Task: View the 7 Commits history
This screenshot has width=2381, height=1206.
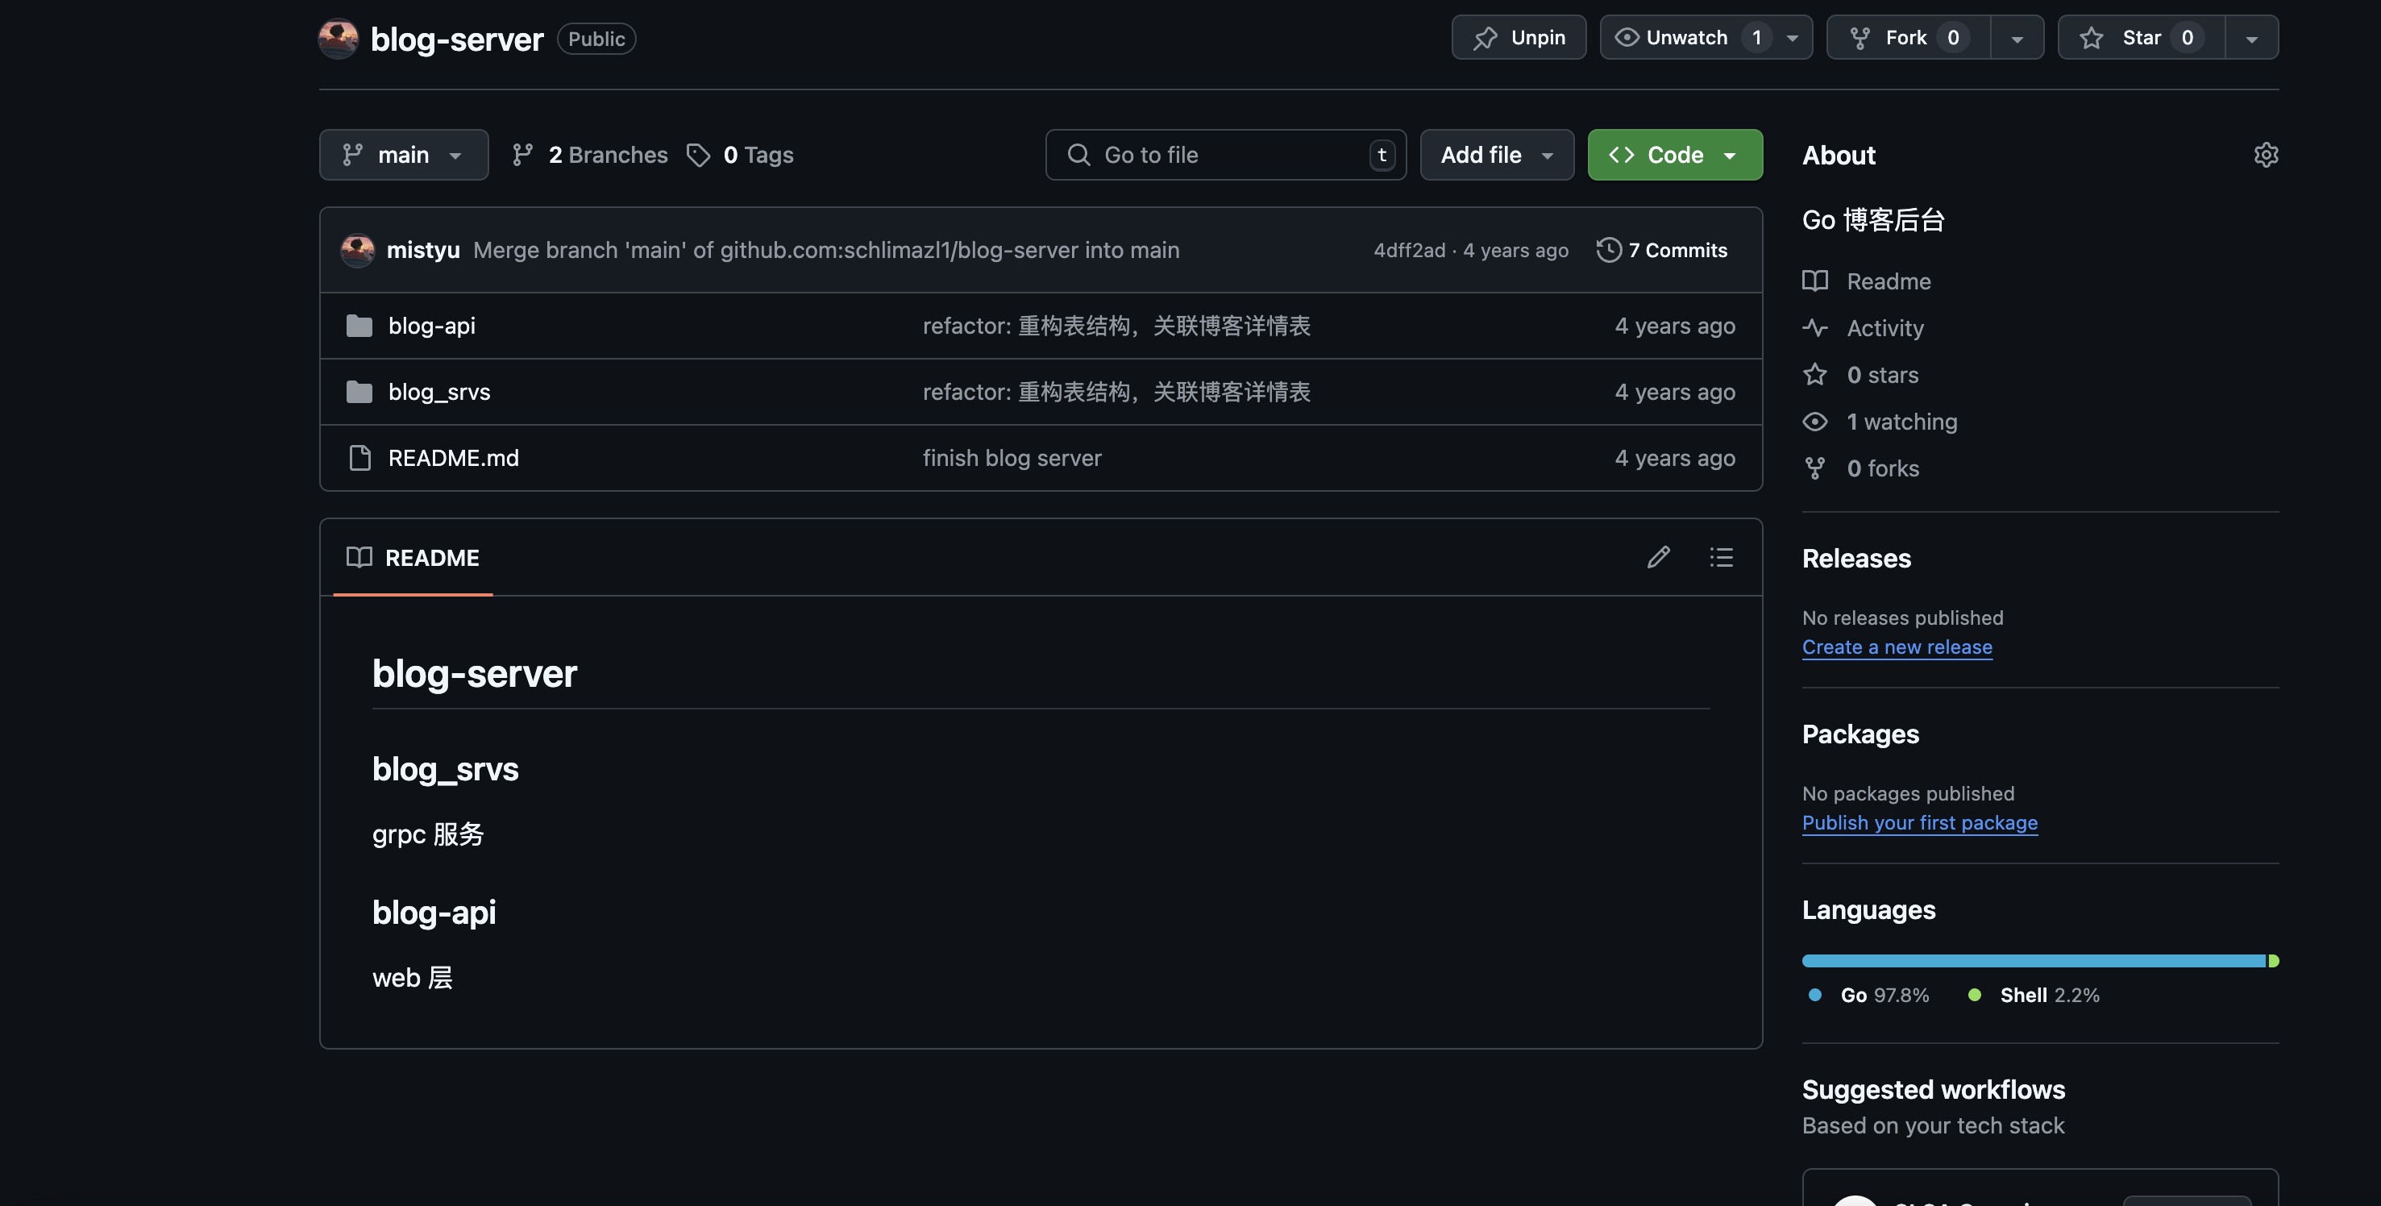Action: [x=1662, y=251]
